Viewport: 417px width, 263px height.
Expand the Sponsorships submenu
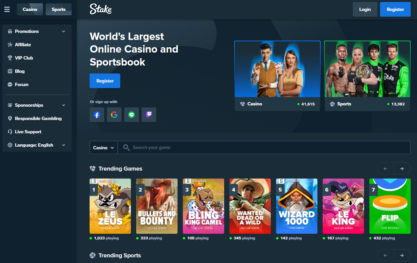click(x=37, y=105)
